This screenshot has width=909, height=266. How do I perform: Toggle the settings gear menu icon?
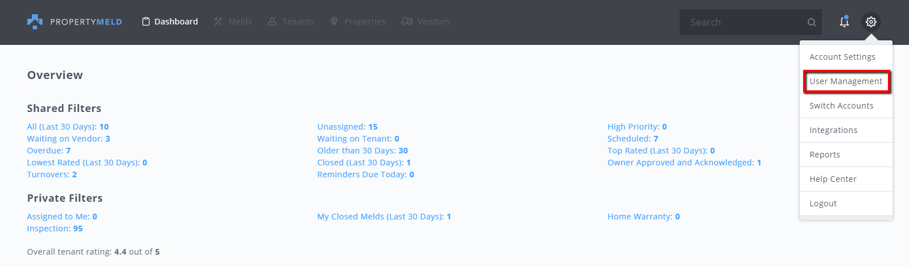click(871, 22)
